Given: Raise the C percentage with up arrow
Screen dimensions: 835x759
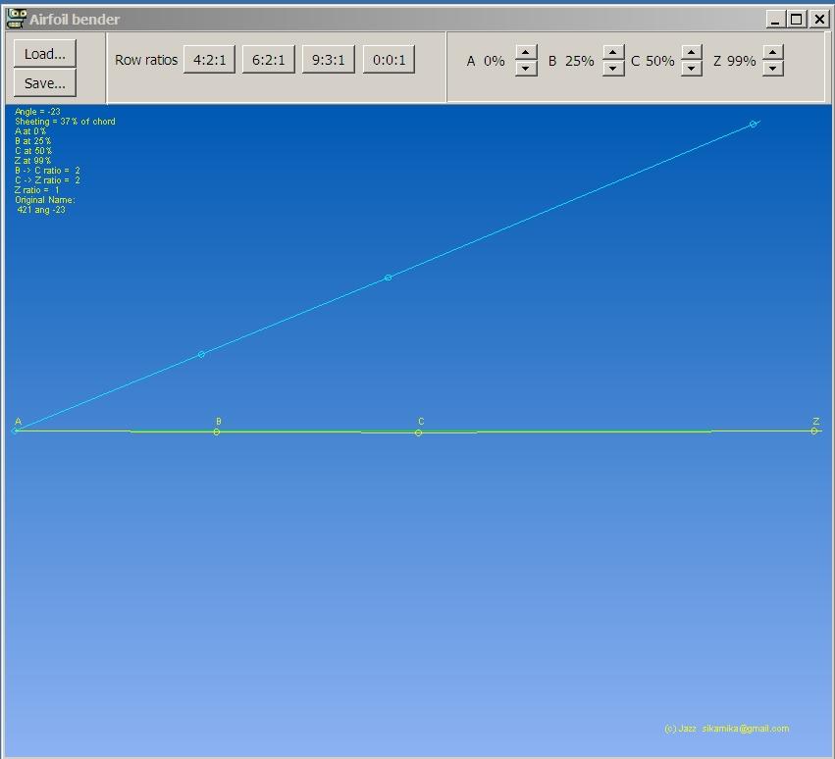Looking at the screenshot, I should click(692, 53).
